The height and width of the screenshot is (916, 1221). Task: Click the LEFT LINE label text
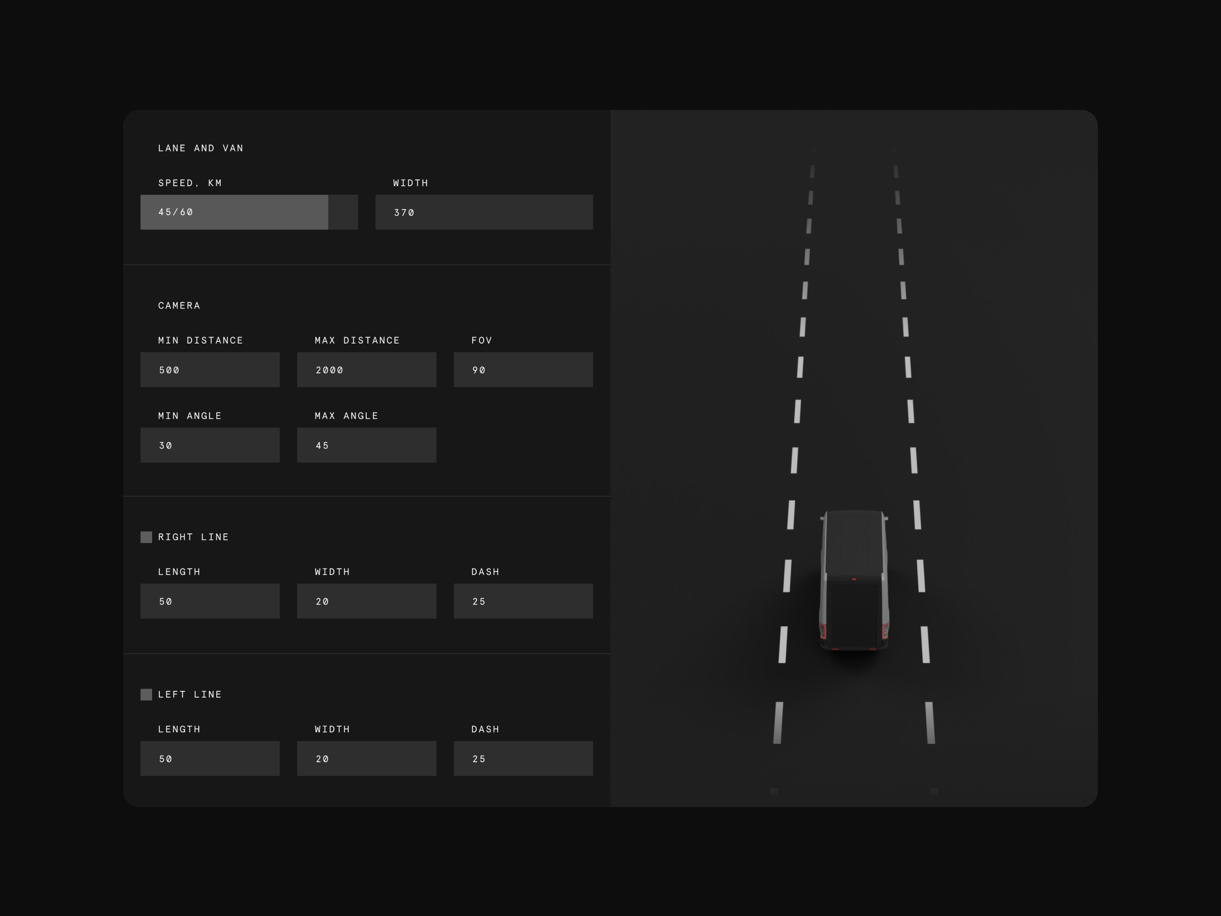[x=189, y=694]
